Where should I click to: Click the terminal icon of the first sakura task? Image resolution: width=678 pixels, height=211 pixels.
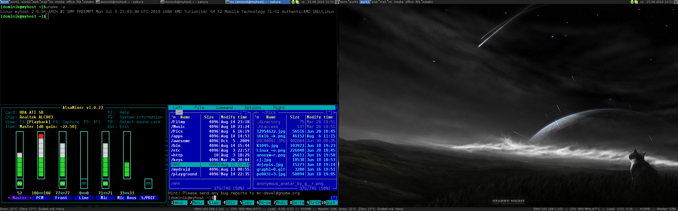pyautogui.click(x=98, y=2)
